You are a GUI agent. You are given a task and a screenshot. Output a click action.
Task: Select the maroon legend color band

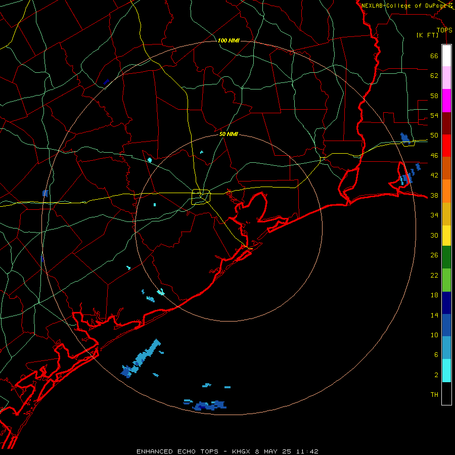pos(446,123)
